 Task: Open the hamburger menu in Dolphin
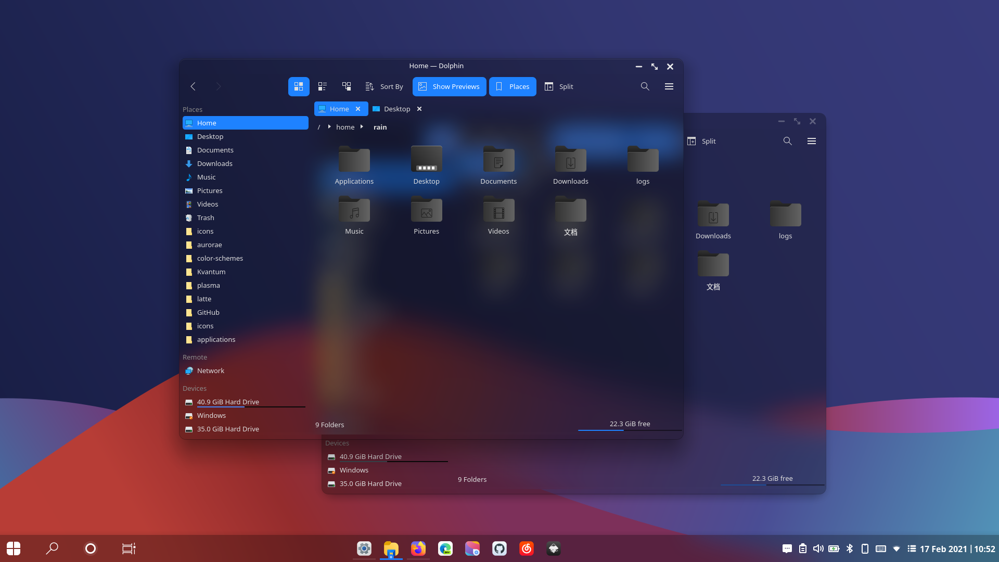pyautogui.click(x=669, y=86)
